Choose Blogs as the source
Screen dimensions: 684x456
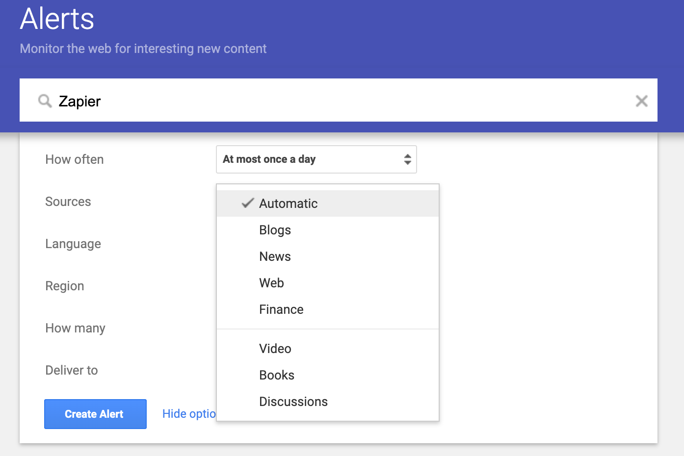tap(328, 230)
